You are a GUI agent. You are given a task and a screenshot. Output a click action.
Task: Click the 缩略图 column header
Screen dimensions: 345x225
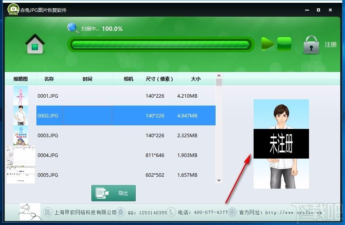coord(21,79)
